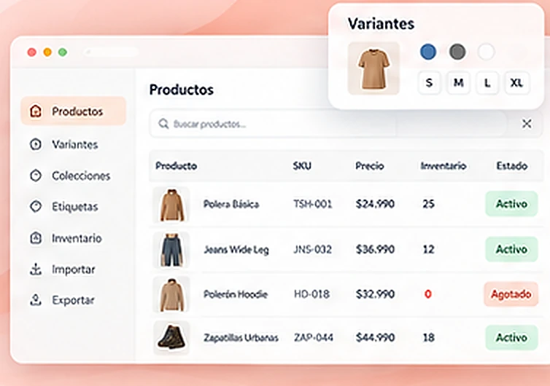550x386 pixels.
Task: Pick the white color variant swatch
Action: click(x=486, y=52)
